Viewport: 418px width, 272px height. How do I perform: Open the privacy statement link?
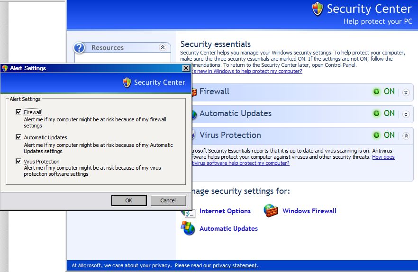point(235,265)
